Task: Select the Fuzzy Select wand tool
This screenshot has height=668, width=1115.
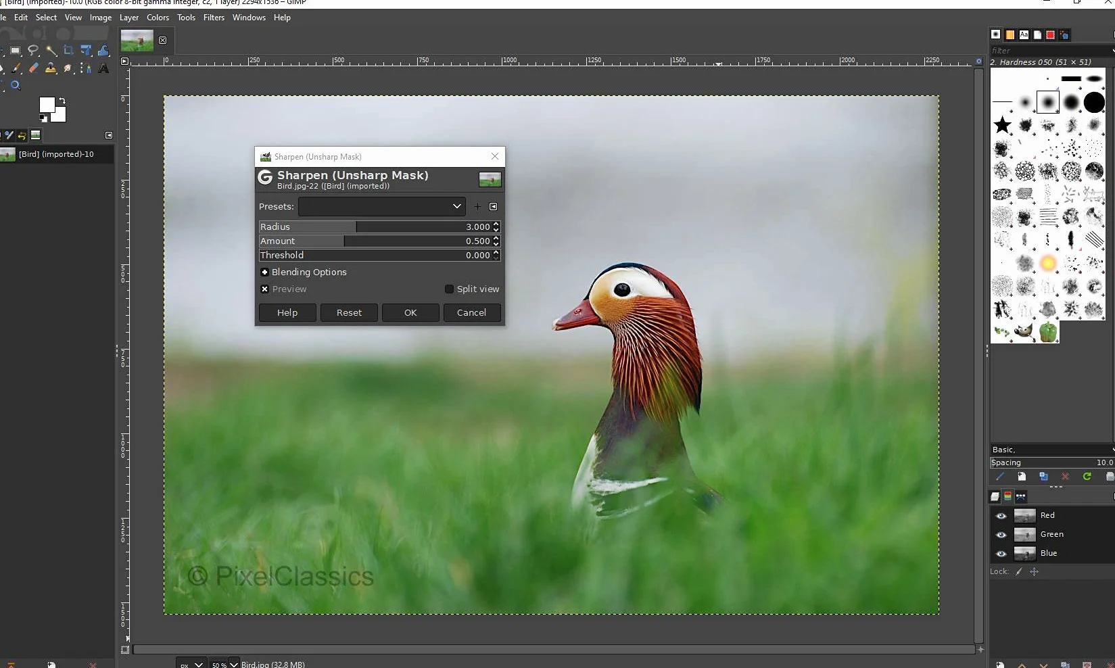Action: (51, 51)
